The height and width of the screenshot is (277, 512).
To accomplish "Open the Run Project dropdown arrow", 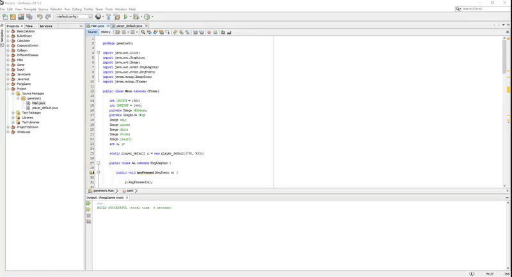I will pos(131,17).
